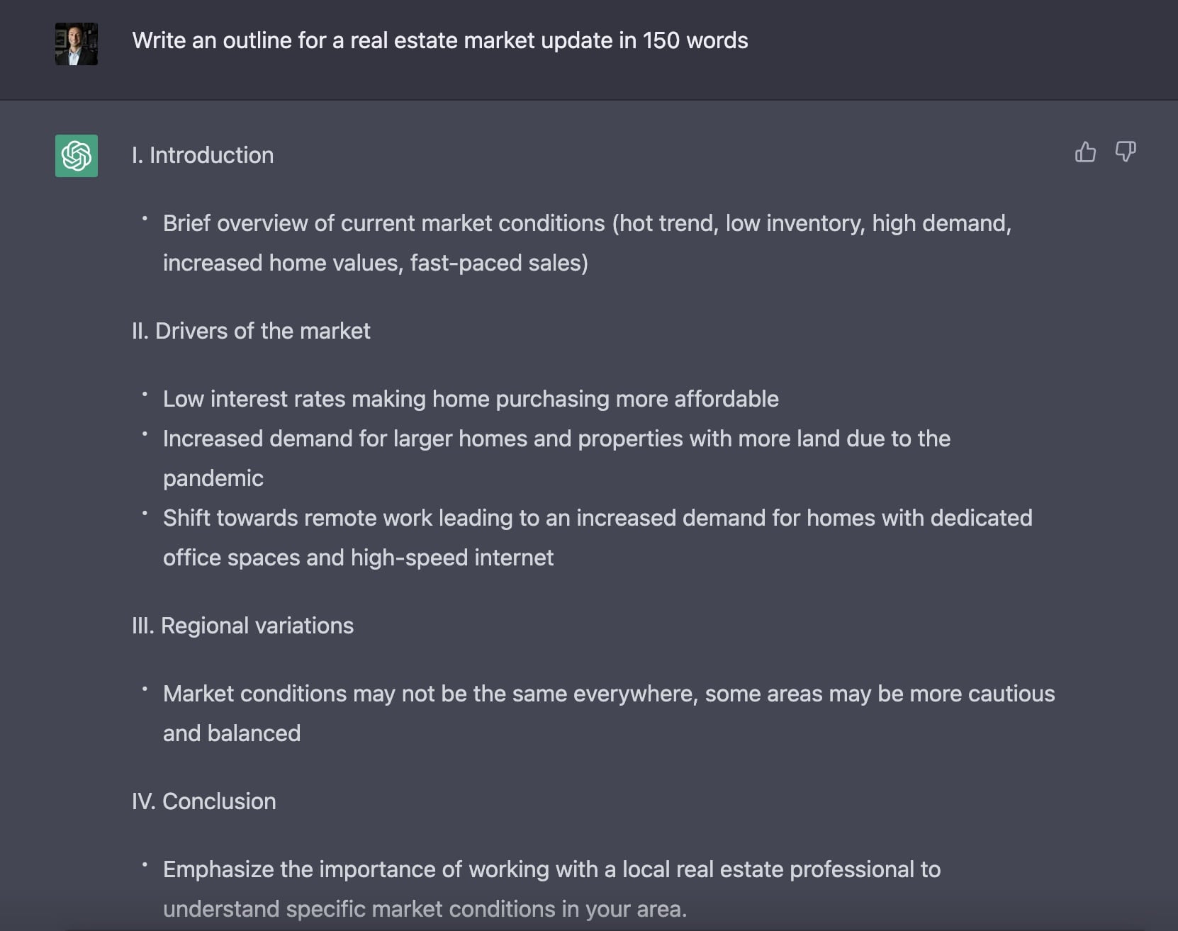Click the 'Brief overview of current market conditions' bullet
Viewport: 1178px width, 931px height.
coord(587,243)
